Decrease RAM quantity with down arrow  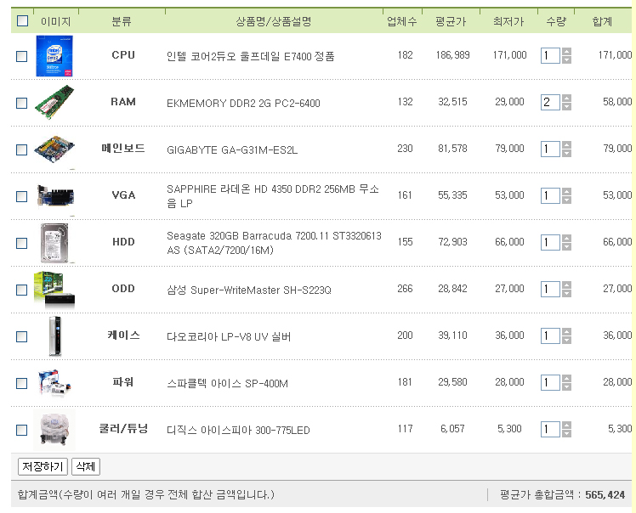pos(566,106)
